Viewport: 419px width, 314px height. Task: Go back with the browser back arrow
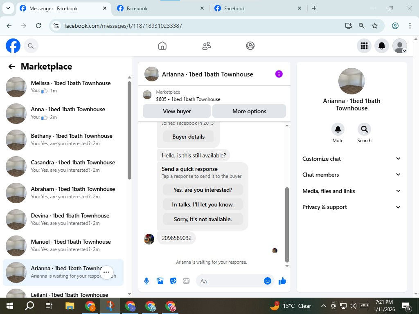click(9, 26)
